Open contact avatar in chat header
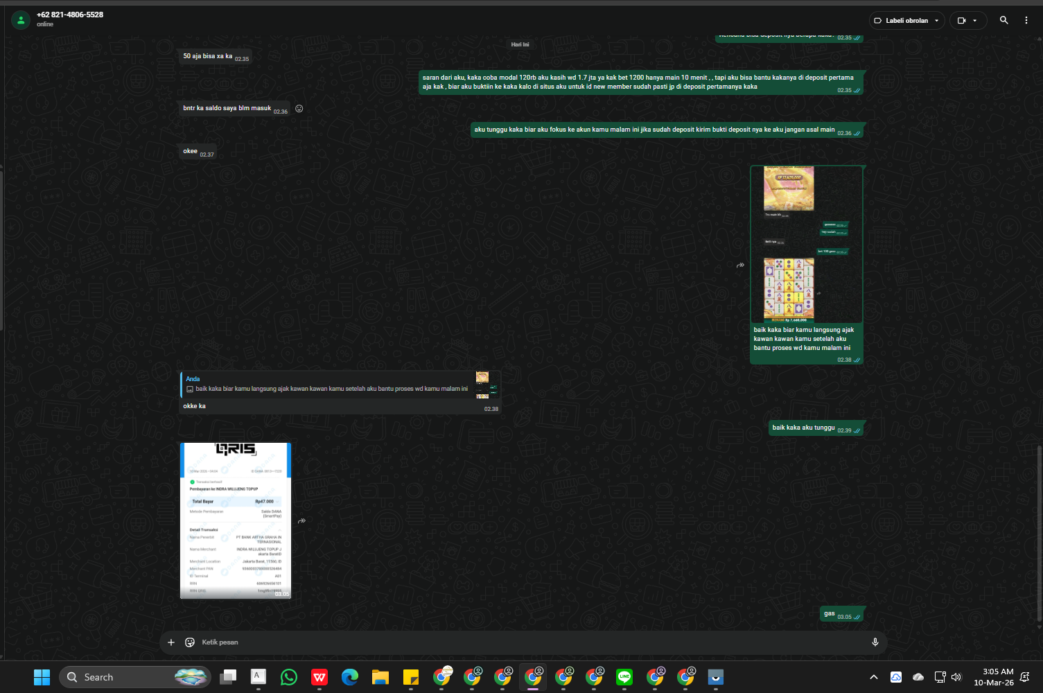The height and width of the screenshot is (693, 1043). click(21, 20)
